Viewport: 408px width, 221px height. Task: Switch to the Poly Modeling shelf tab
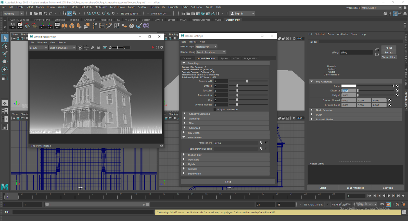[42, 20]
